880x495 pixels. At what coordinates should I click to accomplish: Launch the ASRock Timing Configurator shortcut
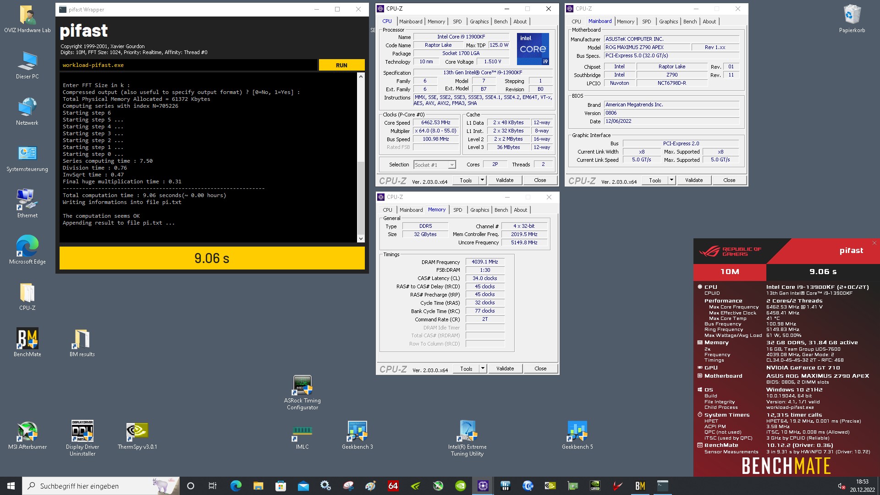[x=302, y=392]
